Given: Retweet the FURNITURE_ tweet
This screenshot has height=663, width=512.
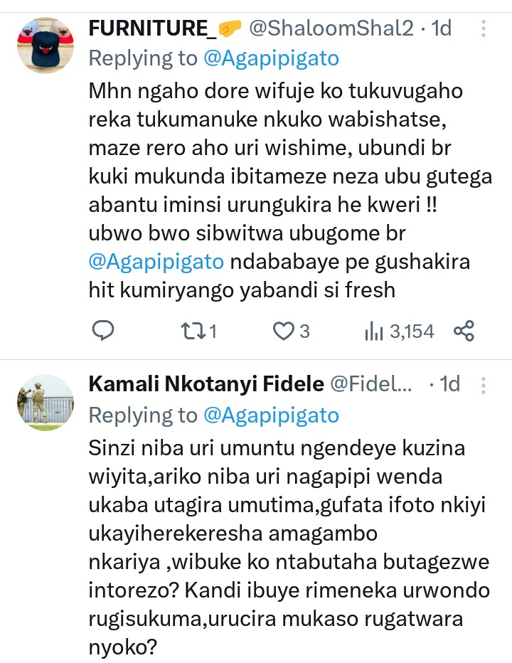Looking at the screenshot, I should 193,330.
